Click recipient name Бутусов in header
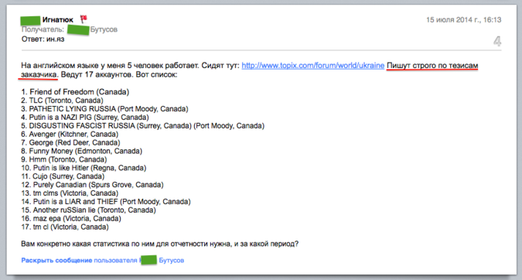Viewport: 522px width, 280px height. (x=104, y=29)
